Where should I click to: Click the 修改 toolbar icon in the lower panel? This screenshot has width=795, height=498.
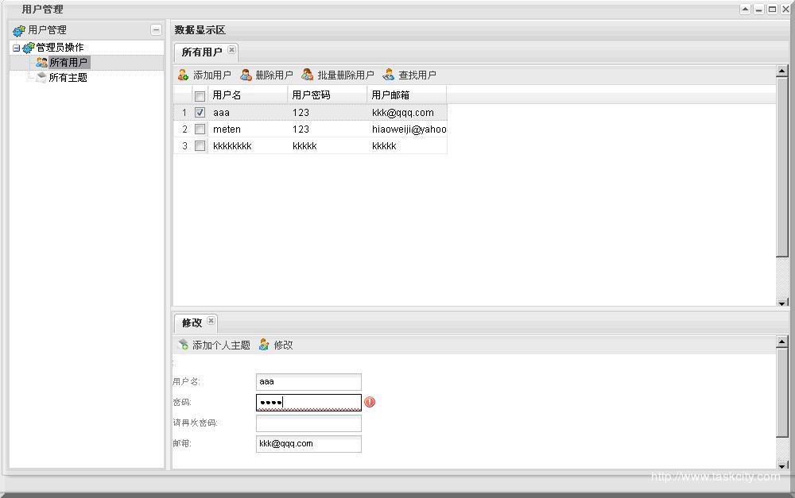pyautogui.click(x=264, y=345)
